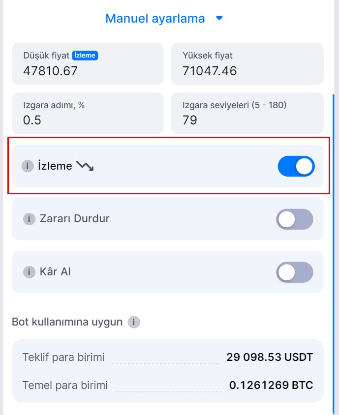The image size is (339, 415).
Task: Disable the İzleme toggle switch
Action: (x=296, y=166)
